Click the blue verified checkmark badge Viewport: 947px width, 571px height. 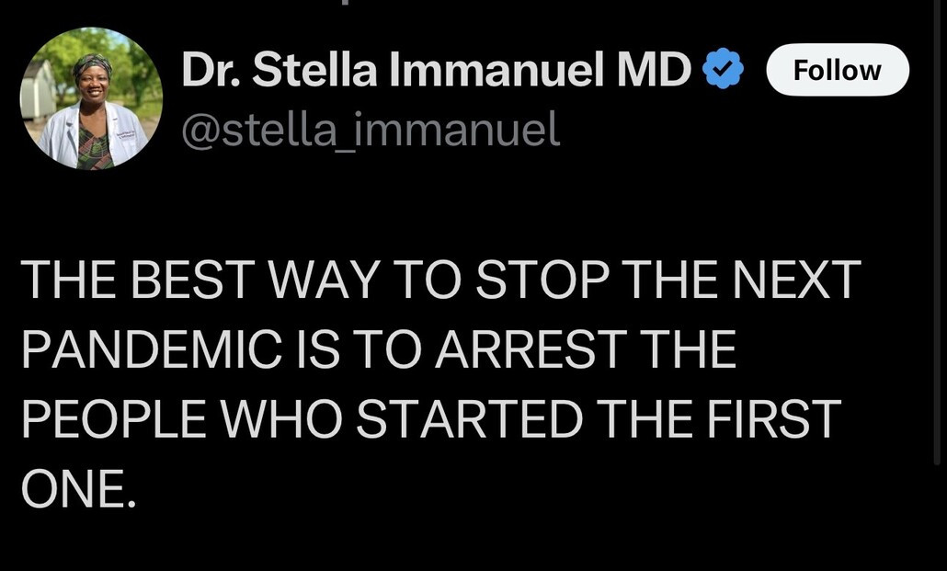pos(724,70)
